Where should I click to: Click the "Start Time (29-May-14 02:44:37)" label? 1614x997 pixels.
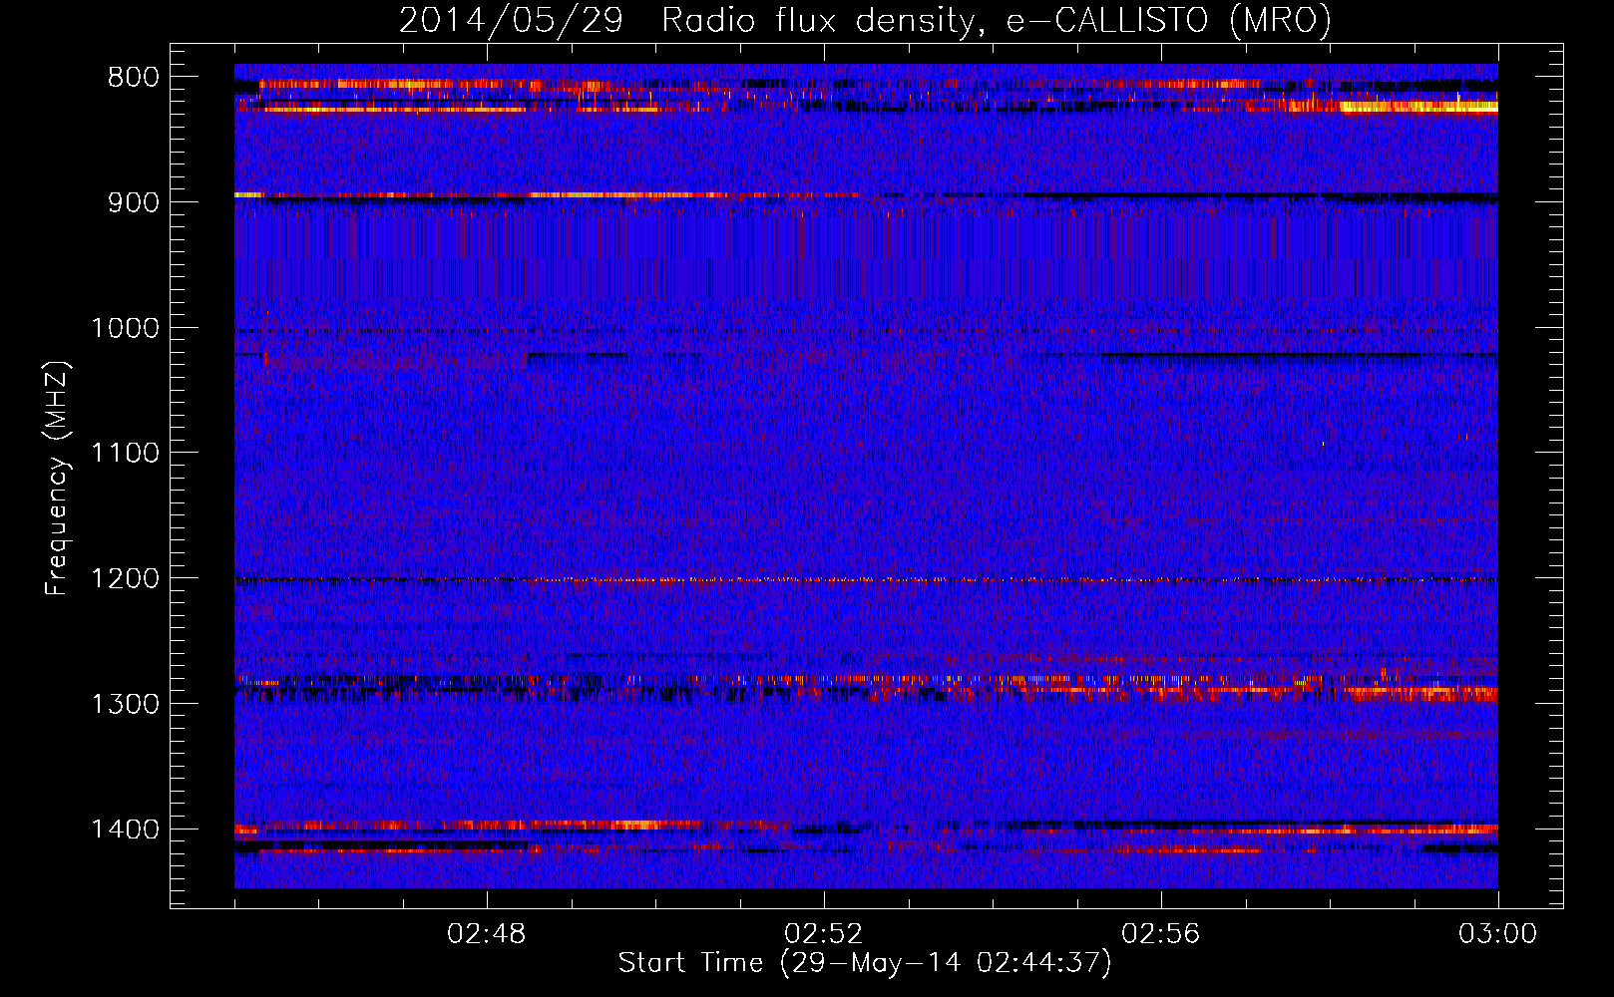click(x=864, y=963)
